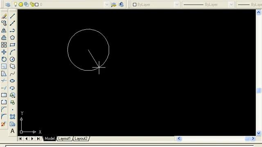Click horizontal scrollbar left arrow
262x147 pixels.
pos(179,138)
